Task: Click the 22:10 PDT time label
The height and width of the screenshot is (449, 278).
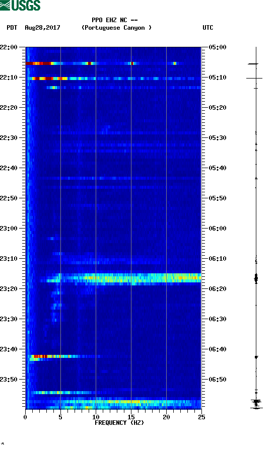Action: 9,78
